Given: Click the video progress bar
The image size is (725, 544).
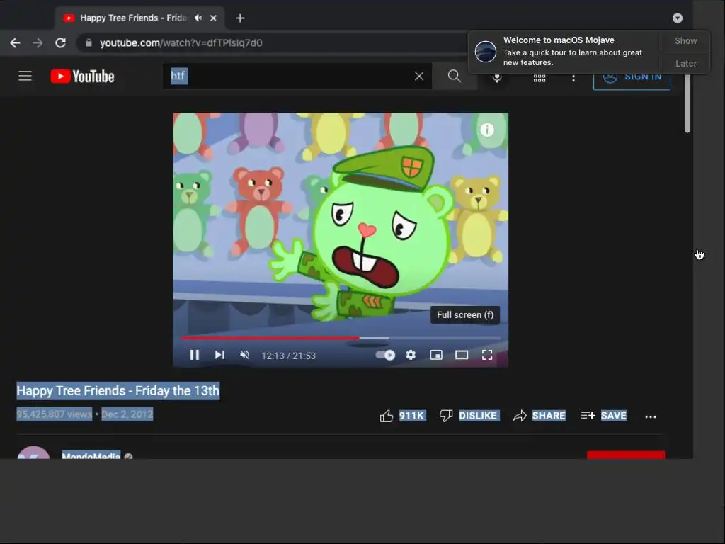Looking at the screenshot, I should pyautogui.click(x=341, y=338).
